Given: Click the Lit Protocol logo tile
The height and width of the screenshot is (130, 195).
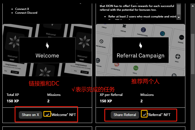Looking at the screenshot, I should coord(116,67).
